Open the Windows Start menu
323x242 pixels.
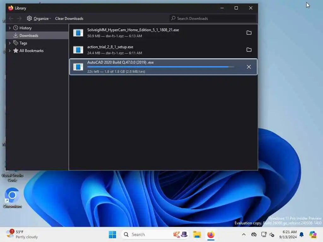pyautogui.click(x=112, y=234)
